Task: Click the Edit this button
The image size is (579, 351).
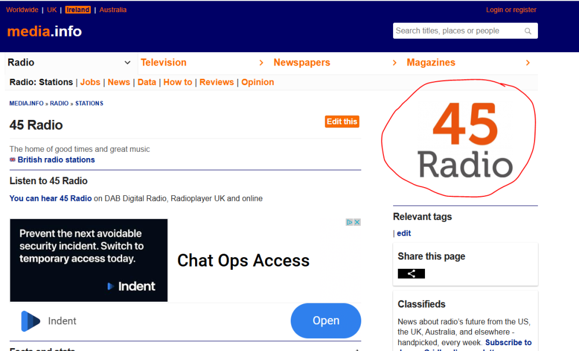Action: 342,122
